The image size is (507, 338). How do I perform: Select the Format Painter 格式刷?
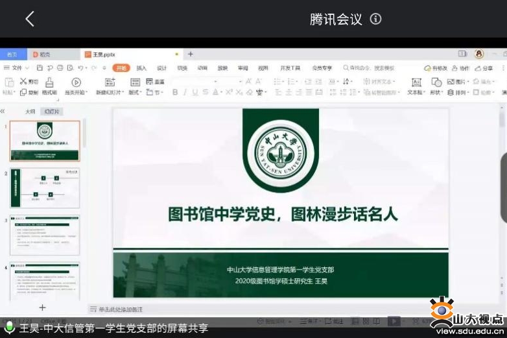click(x=49, y=86)
